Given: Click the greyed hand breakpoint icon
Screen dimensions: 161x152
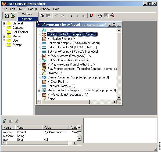Looking at the screenshot, I should tap(106, 16).
